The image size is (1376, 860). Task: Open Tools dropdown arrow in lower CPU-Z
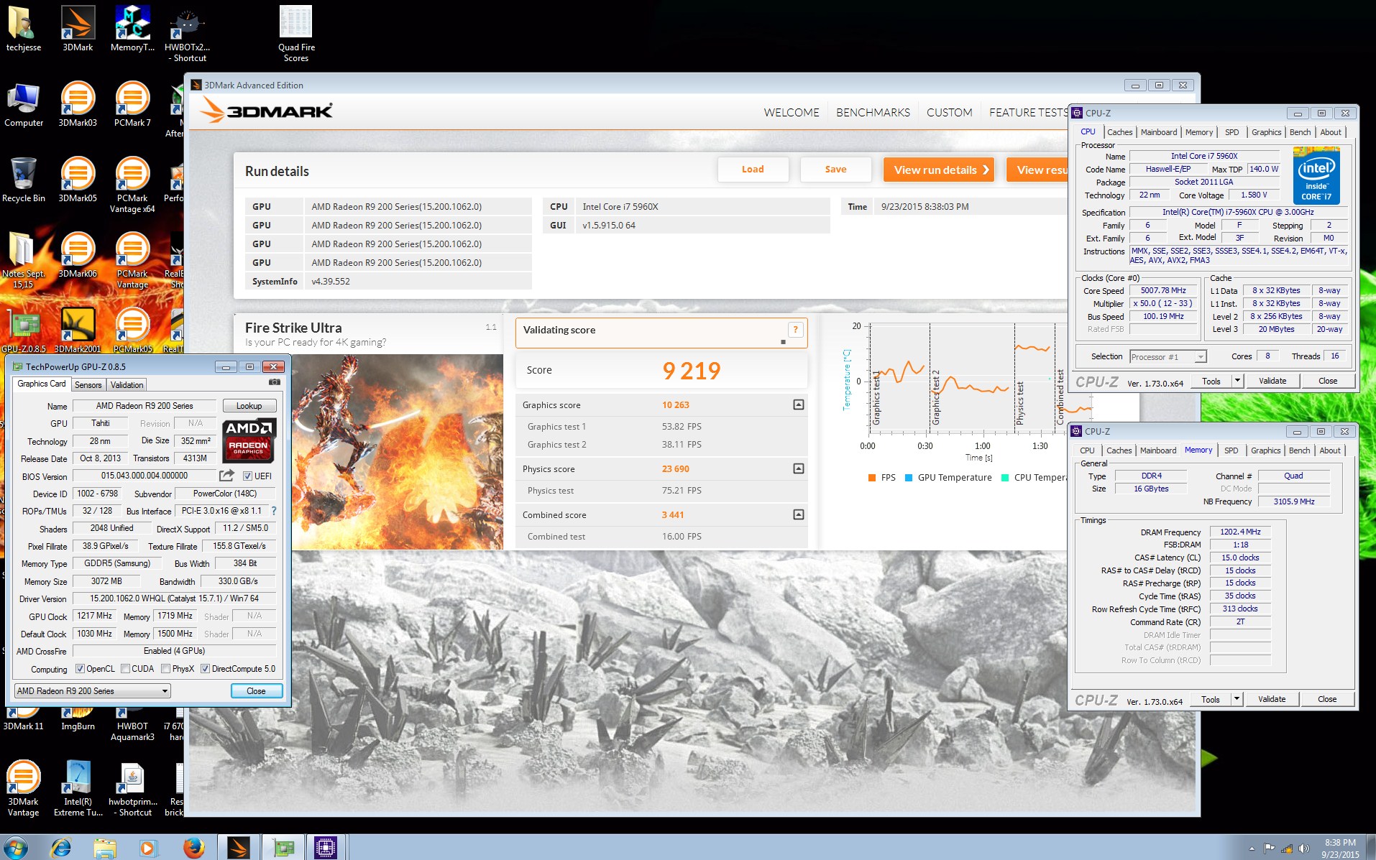click(x=1237, y=699)
